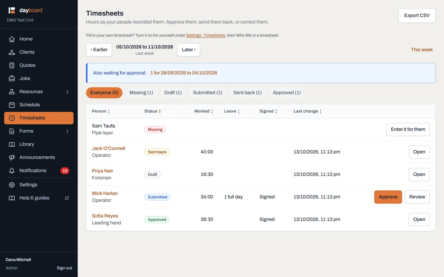Sort the table by Worked column
Viewport: 444px width, 277px height.
204,111
